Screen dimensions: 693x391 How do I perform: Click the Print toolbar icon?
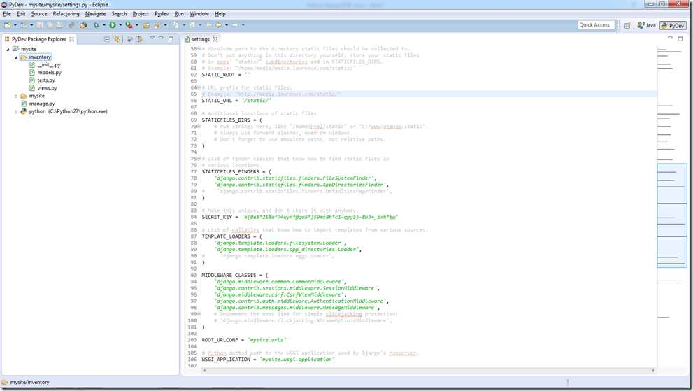tap(59, 25)
